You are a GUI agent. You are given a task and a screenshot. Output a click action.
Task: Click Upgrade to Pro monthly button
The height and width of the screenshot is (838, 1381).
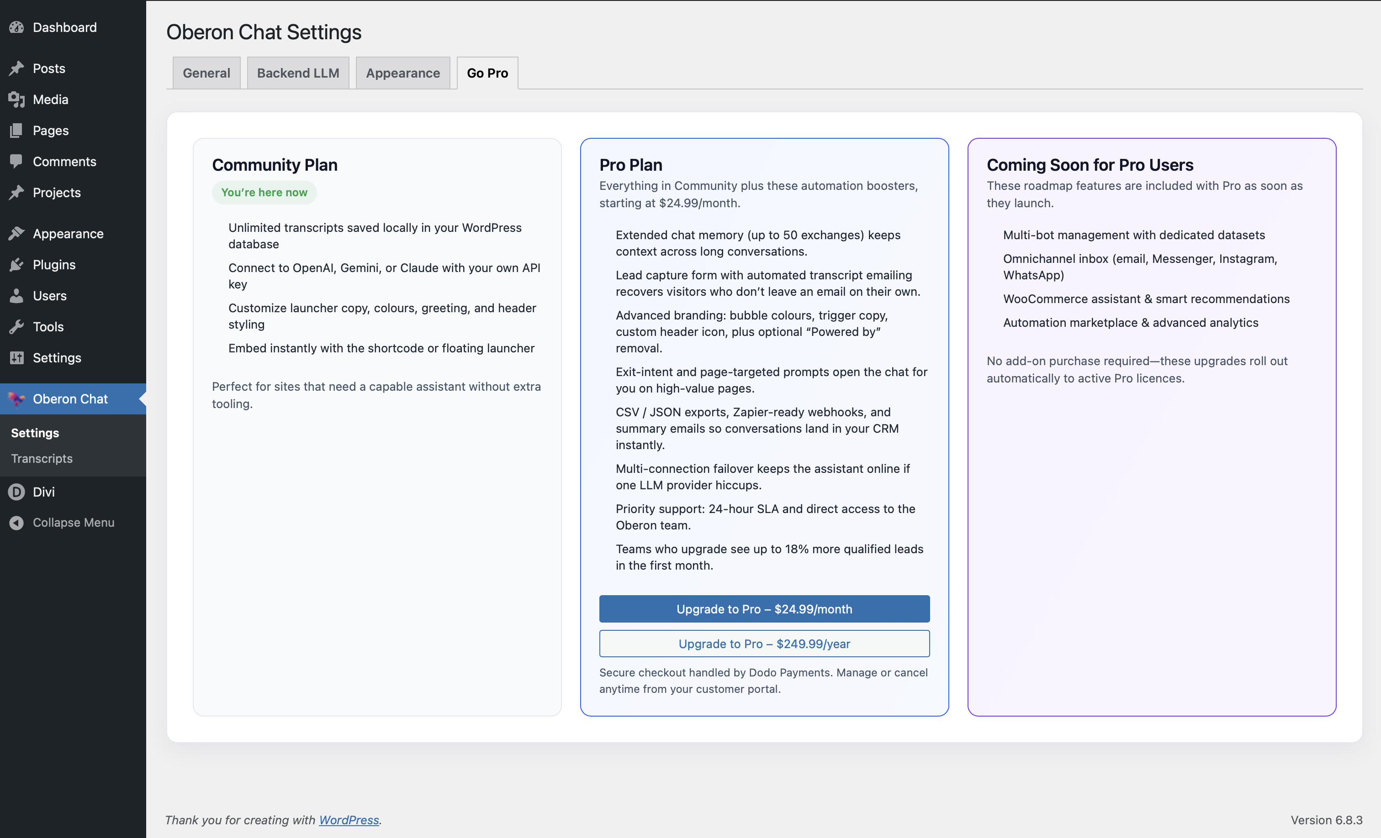(764, 608)
